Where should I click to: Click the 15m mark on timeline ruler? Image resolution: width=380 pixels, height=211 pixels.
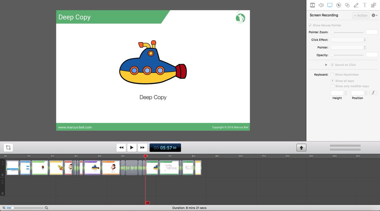[358, 156]
